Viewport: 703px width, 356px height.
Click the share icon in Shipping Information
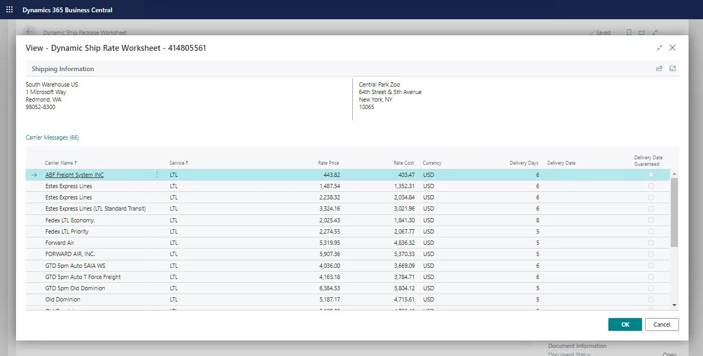tap(659, 68)
